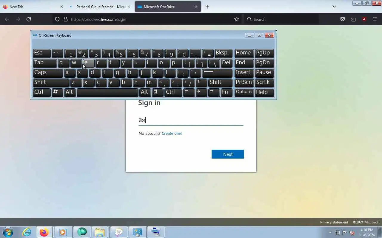Launch Internet Explorer from taskbar
382x238 pixels.
point(27,232)
